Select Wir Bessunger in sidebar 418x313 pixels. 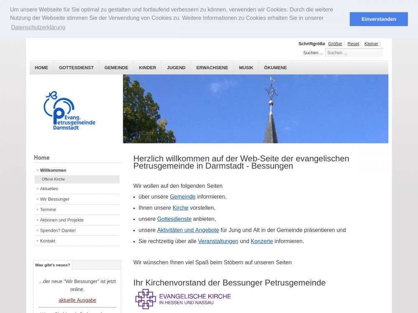pyautogui.click(x=54, y=199)
